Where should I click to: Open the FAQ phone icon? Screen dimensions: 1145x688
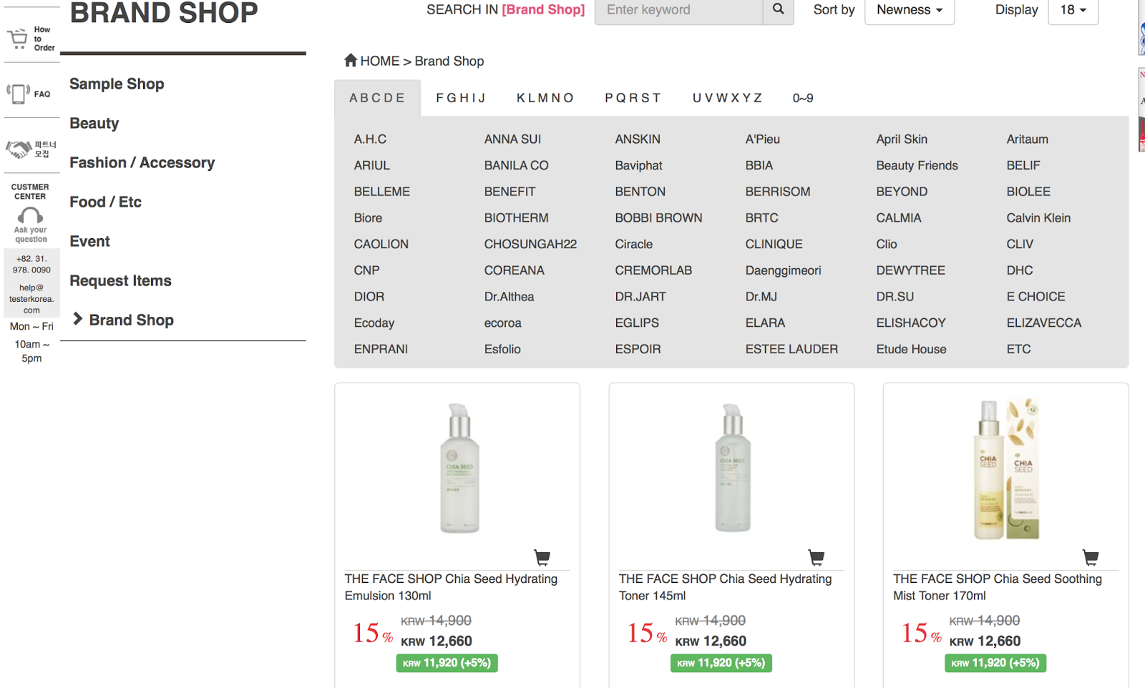(x=18, y=94)
